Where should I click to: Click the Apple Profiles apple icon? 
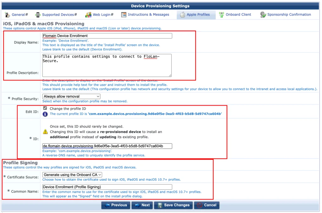(x=182, y=15)
